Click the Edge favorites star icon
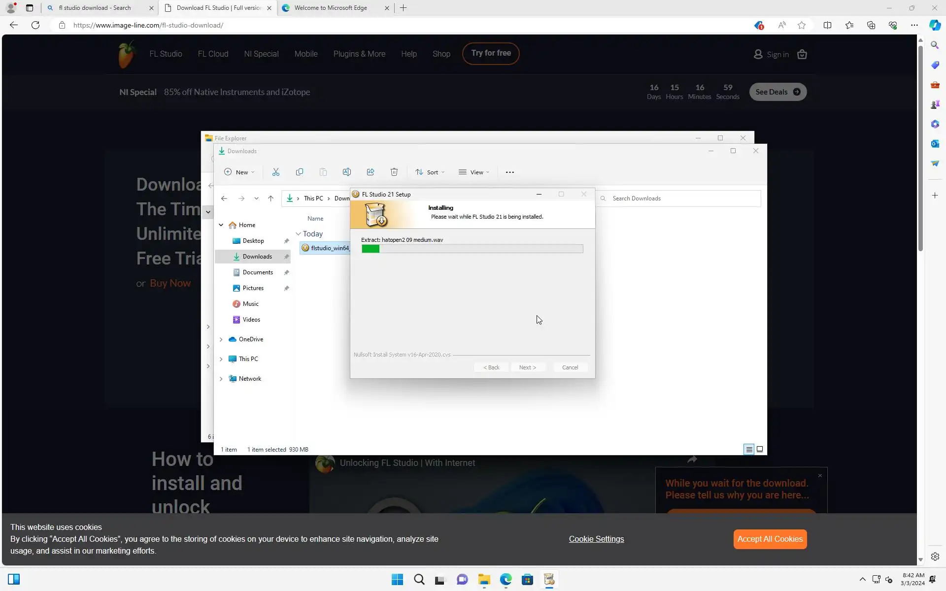The width and height of the screenshot is (946, 591). 802,25
